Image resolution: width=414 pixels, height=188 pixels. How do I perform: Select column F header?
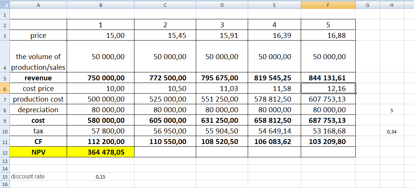[x=328, y=5]
